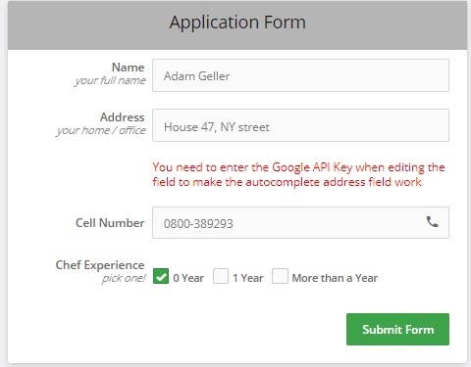Click the bold Name field label

(128, 68)
